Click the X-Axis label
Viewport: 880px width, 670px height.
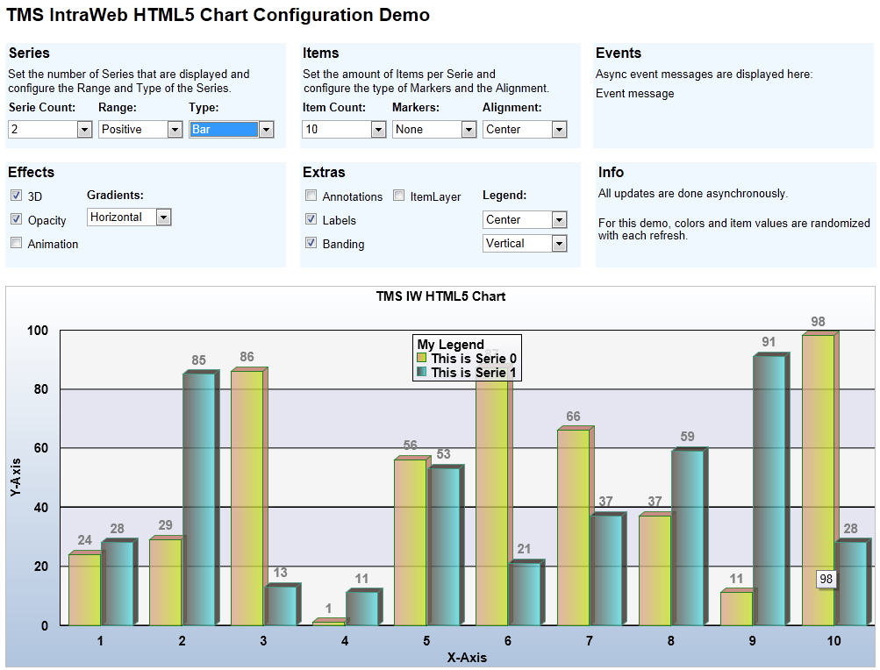(467, 658)
